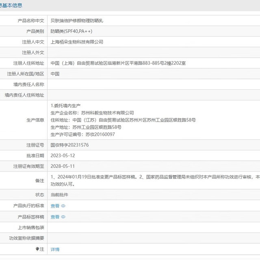Open the 查看 link for 产品执行的标准

(55, 206)
